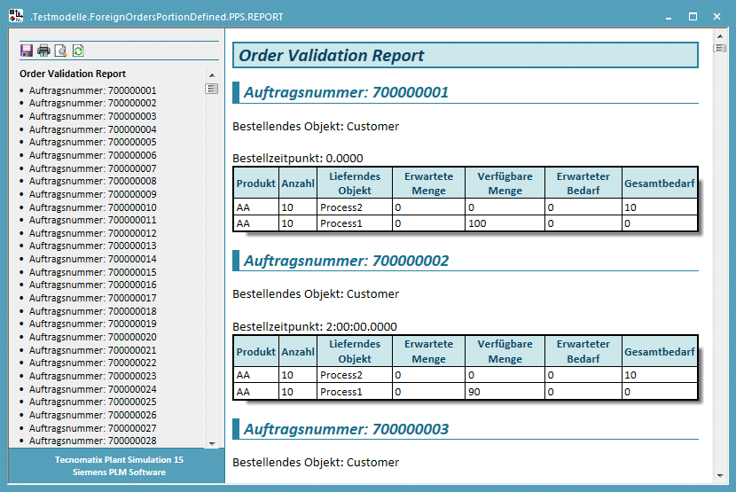Navigate to Auftragsnummer: 700000011
Screen dimensions: 736x492
pos(92,220)
